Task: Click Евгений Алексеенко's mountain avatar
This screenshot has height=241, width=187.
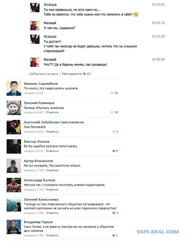Action: pos(14,204)
